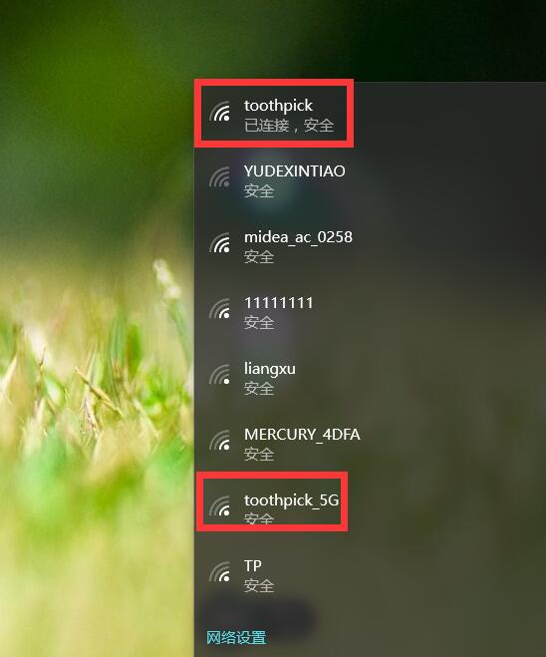The width and height of the screenshot is (546, 657).
Task: Select the YUDEXINTIAO network name
Action: (x=295, y=170)
